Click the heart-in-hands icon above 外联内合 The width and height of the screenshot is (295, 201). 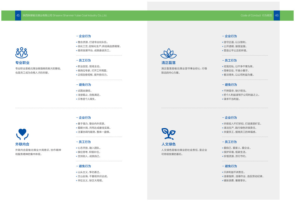[22, 134]
